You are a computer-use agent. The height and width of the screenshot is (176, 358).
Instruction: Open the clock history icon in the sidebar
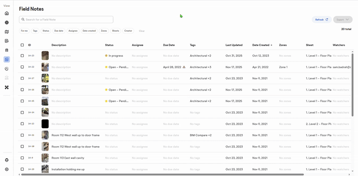(7, 69)
